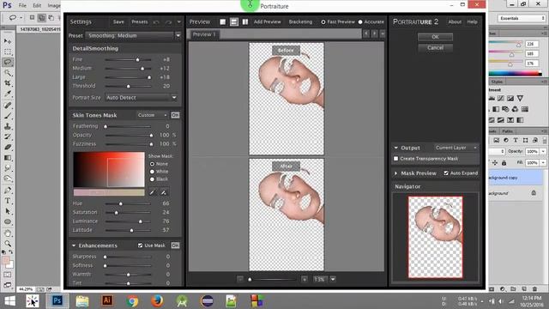549x309 pixels.
Task: Select the Rectangular Marquee tool
Action: [x=8, y=51]
